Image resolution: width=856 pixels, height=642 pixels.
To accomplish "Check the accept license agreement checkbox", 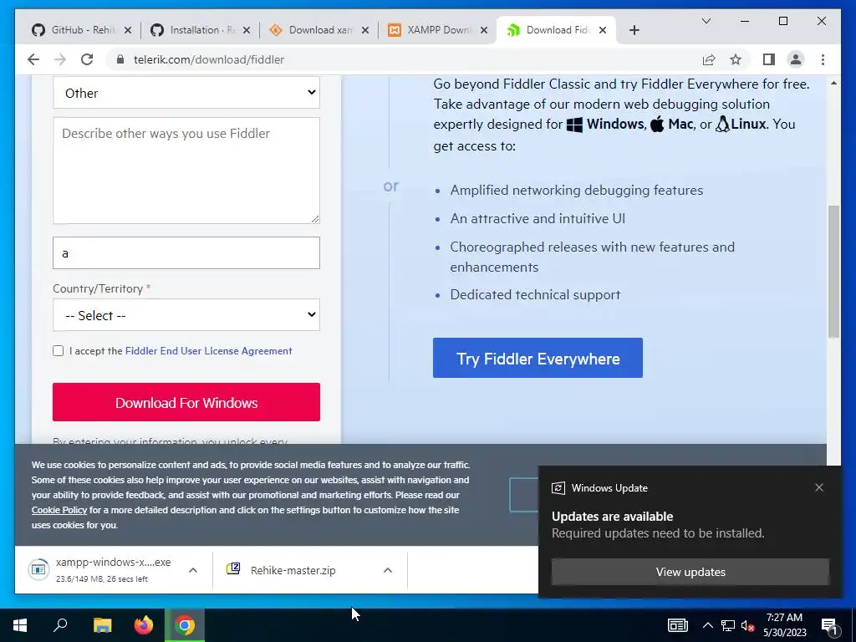I will coord(59,351).
